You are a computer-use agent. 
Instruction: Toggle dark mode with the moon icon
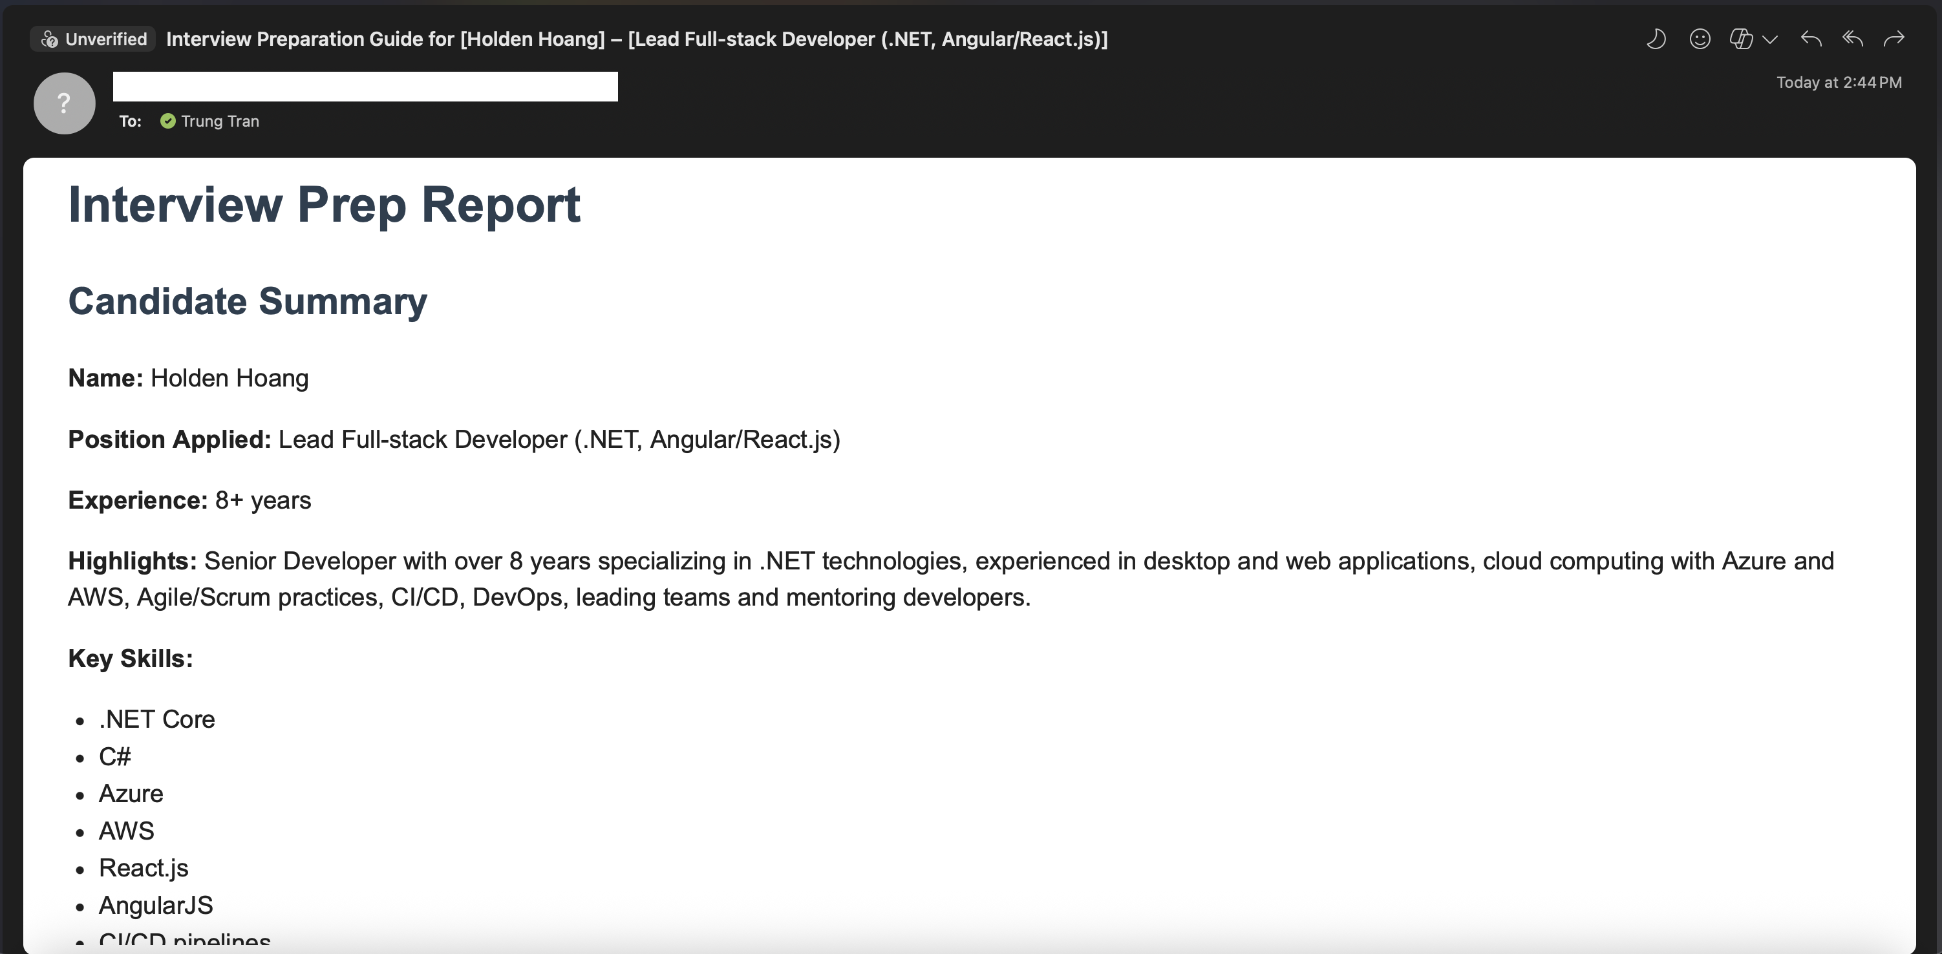pos(1656,39)
